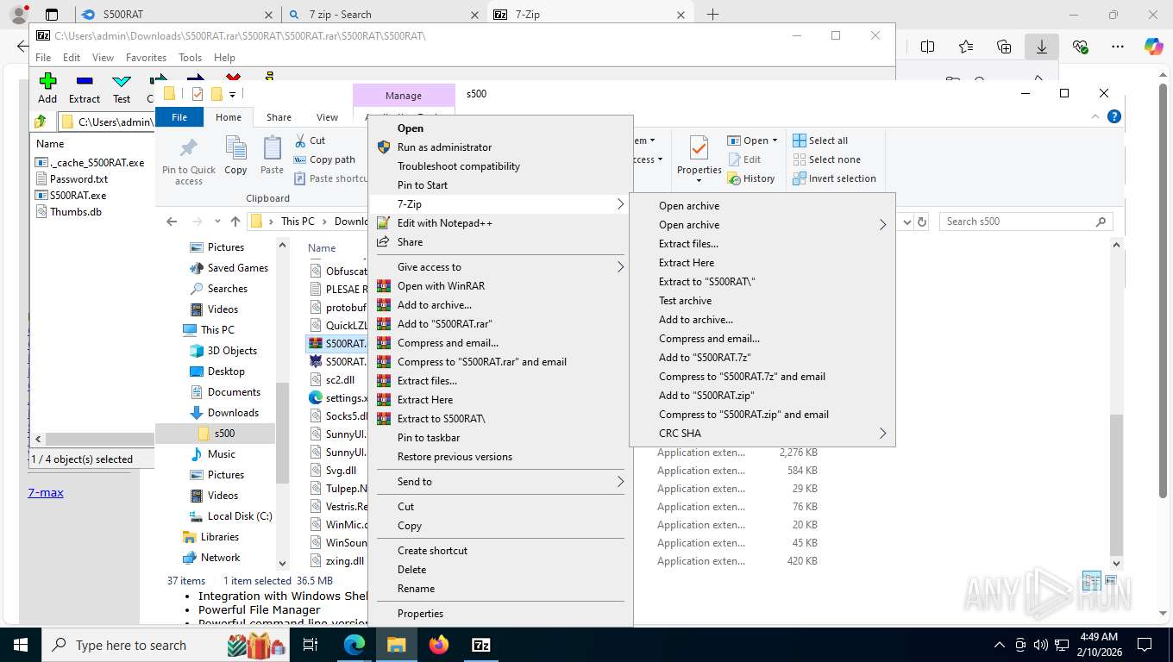Open Microsoft Edge from the taskbar

(x=354, y=644)
